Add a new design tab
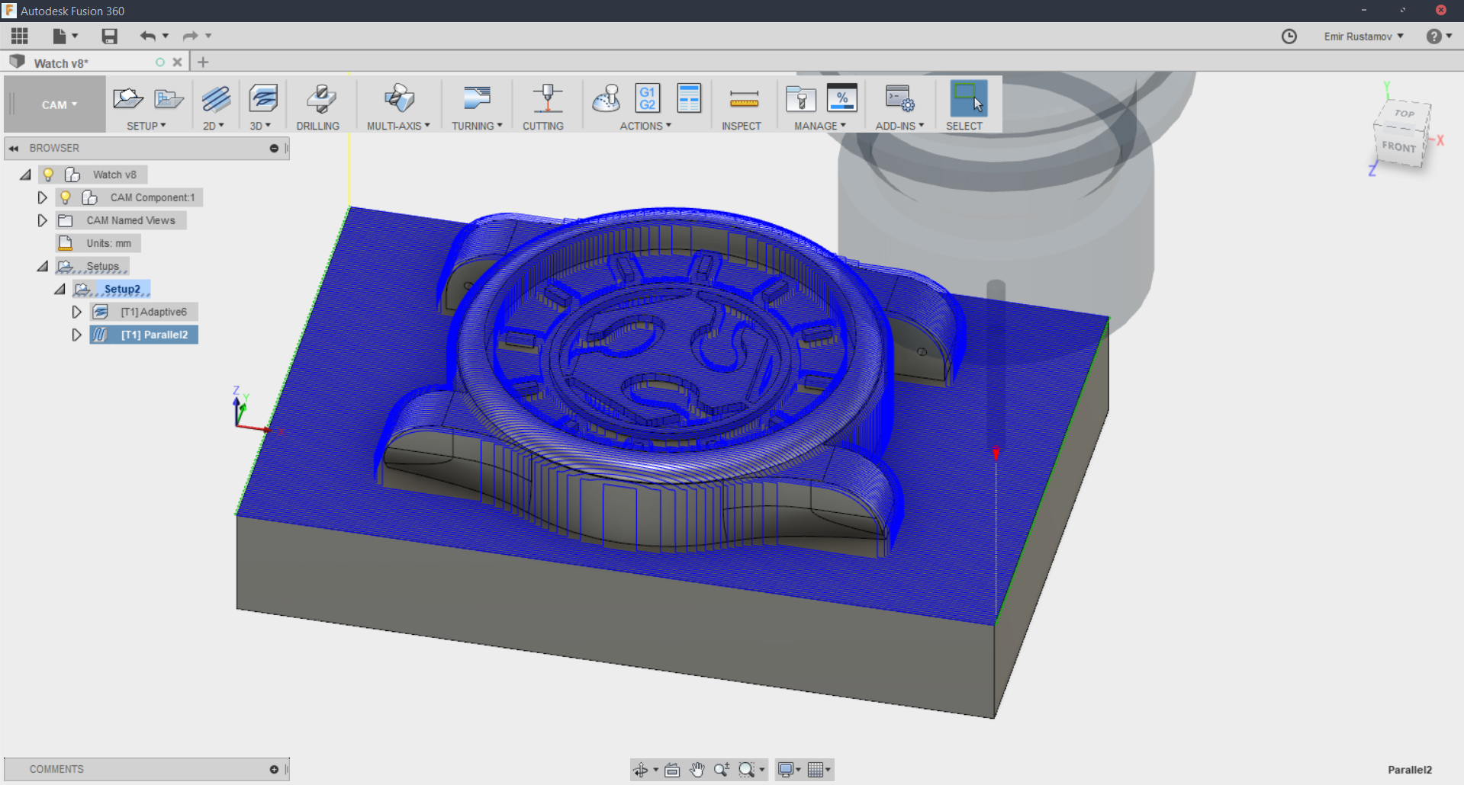This screenshot has width=1464, height=785. (203, 62)
